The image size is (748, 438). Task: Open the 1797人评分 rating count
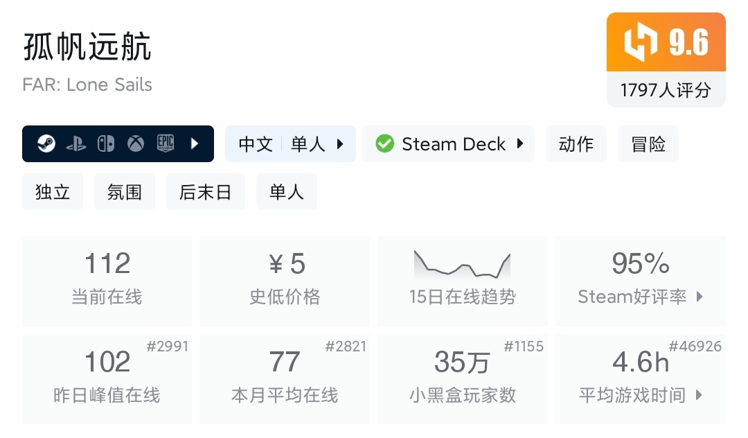pos(666,90)
